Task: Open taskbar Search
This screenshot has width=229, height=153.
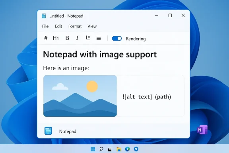Action: pos(101,149)
